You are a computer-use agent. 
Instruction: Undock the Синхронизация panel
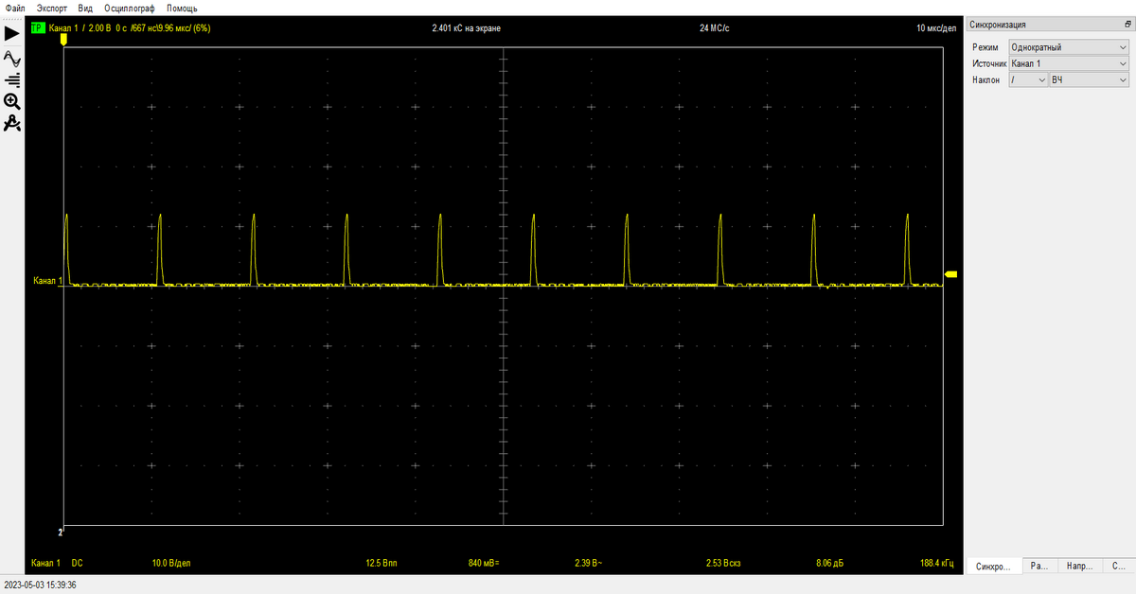1126,25
